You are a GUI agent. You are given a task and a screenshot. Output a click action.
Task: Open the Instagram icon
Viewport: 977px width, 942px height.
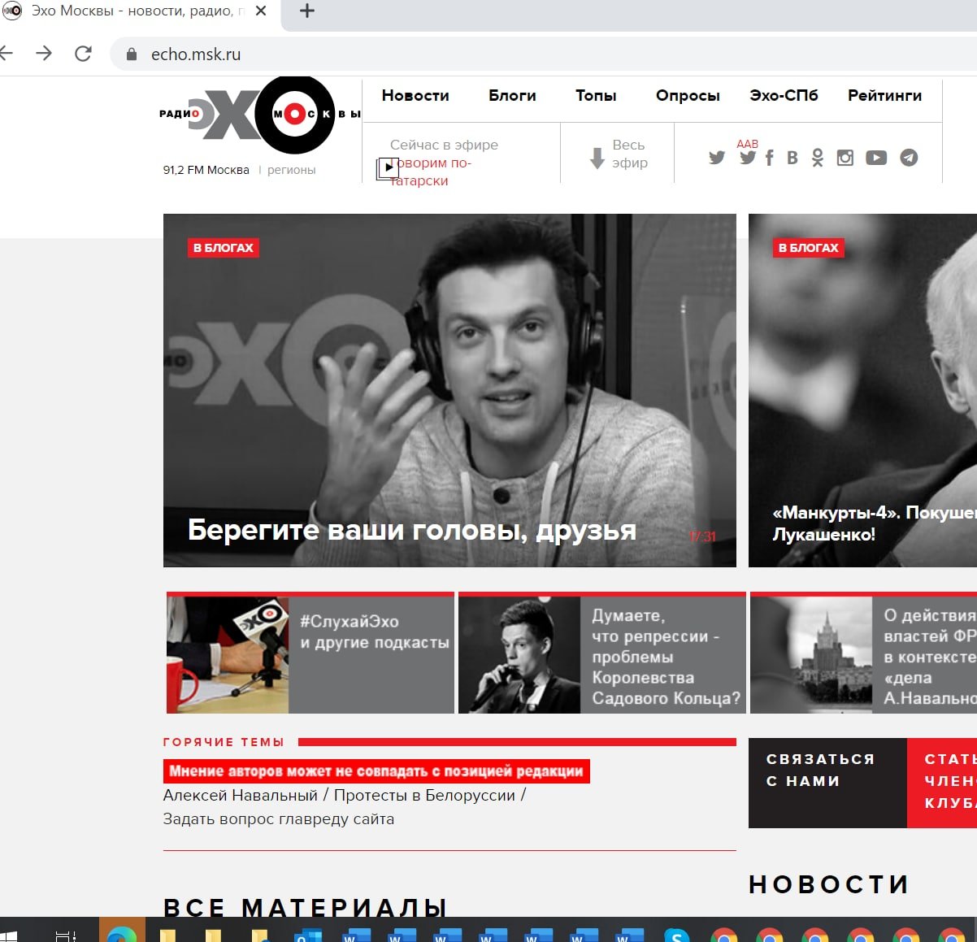coord(845,158)
